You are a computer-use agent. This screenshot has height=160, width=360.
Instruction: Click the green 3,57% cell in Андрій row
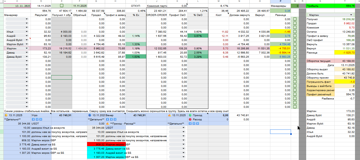click(198, 36)
